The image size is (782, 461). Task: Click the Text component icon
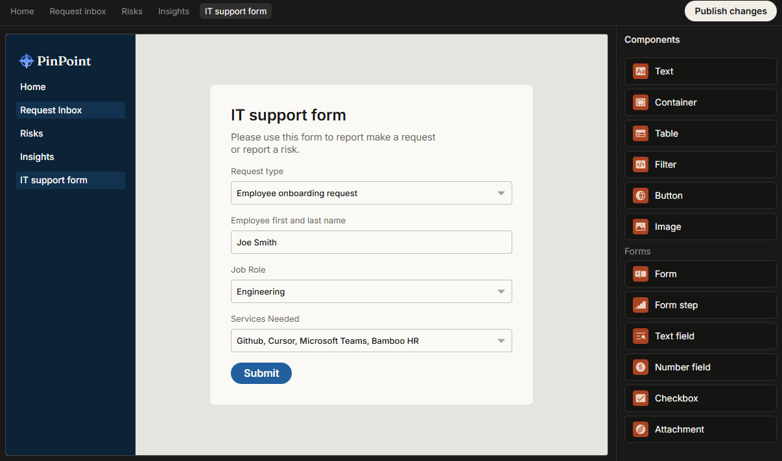pos(641,71)
